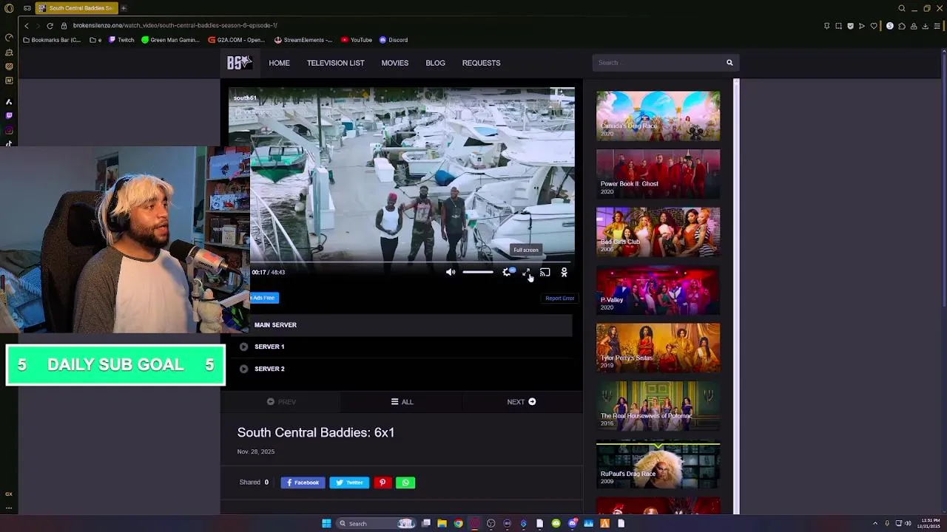Open Google Chrome from the taskbar

coord(459,523)
